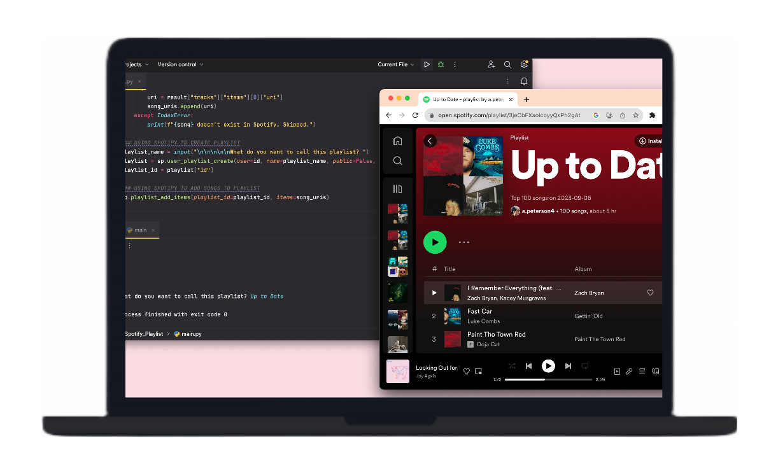This screenshot has width=764, height=476.
Task: Open PyCharm settings gear
Action: pos(524,64)
